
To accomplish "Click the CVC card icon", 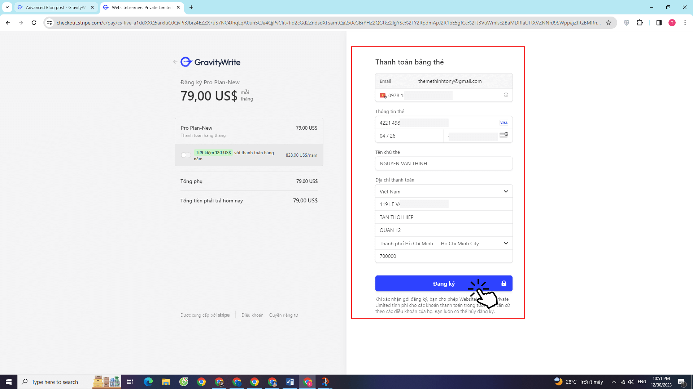I will point(504,135).
